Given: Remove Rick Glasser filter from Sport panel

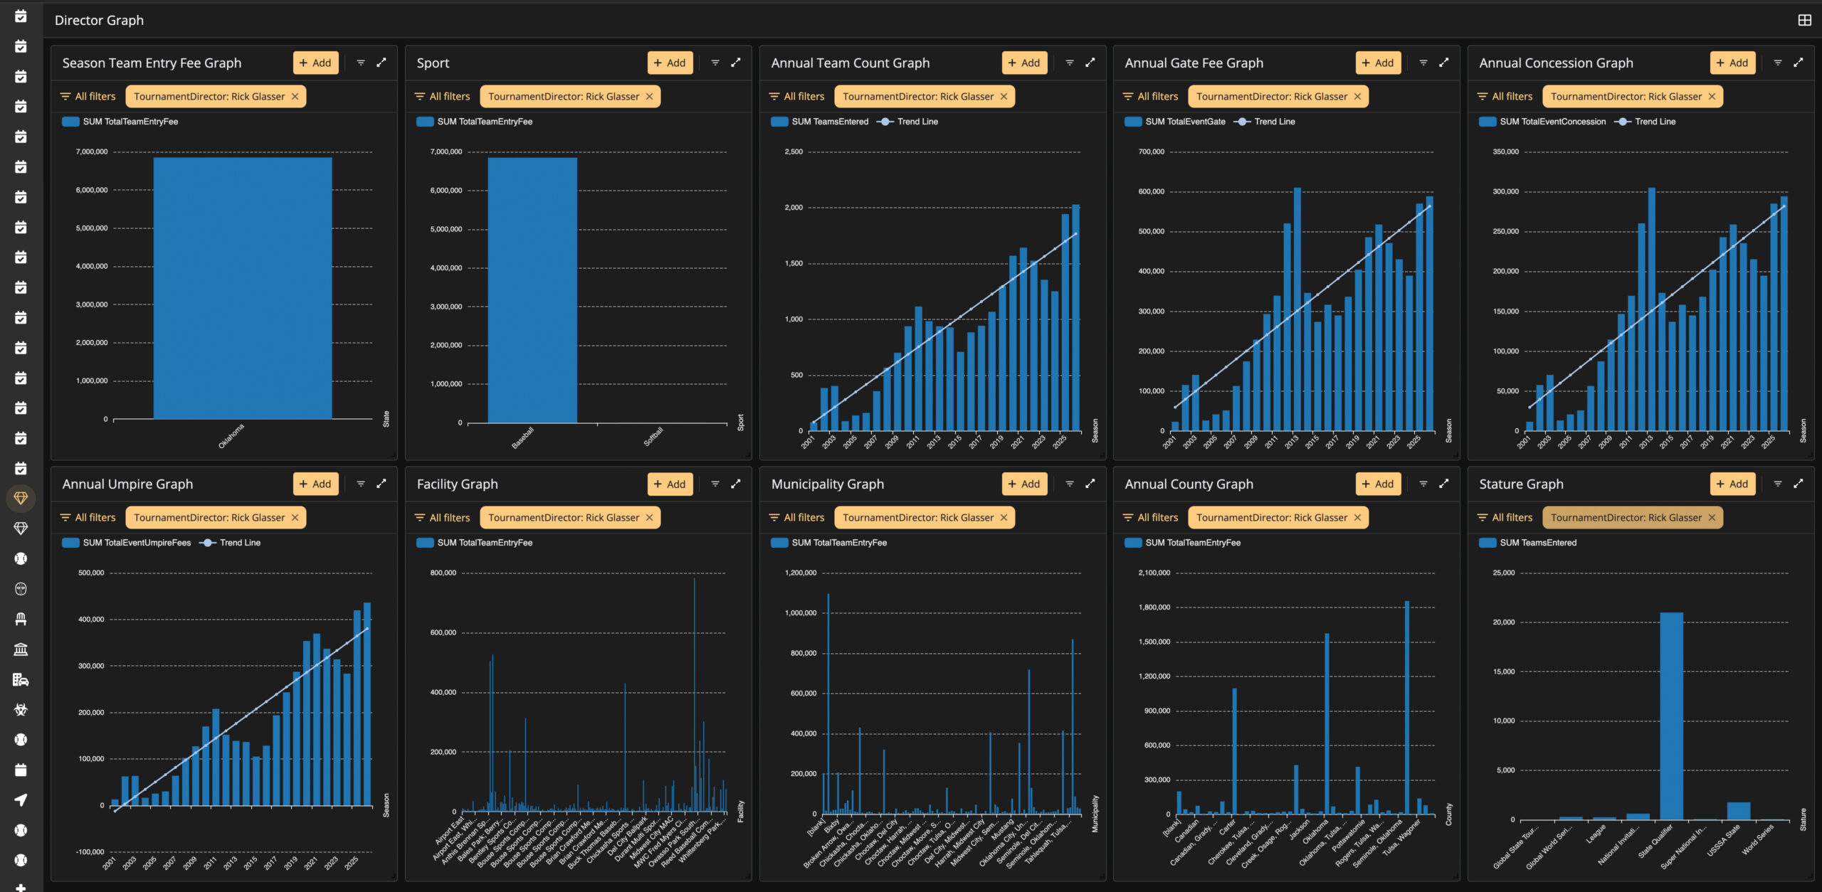Looking at the screenshot, I should click(649, 97).
